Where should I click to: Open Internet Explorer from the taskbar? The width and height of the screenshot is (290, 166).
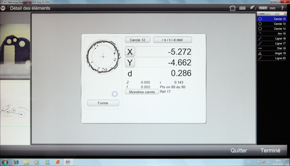coord(16,162)
